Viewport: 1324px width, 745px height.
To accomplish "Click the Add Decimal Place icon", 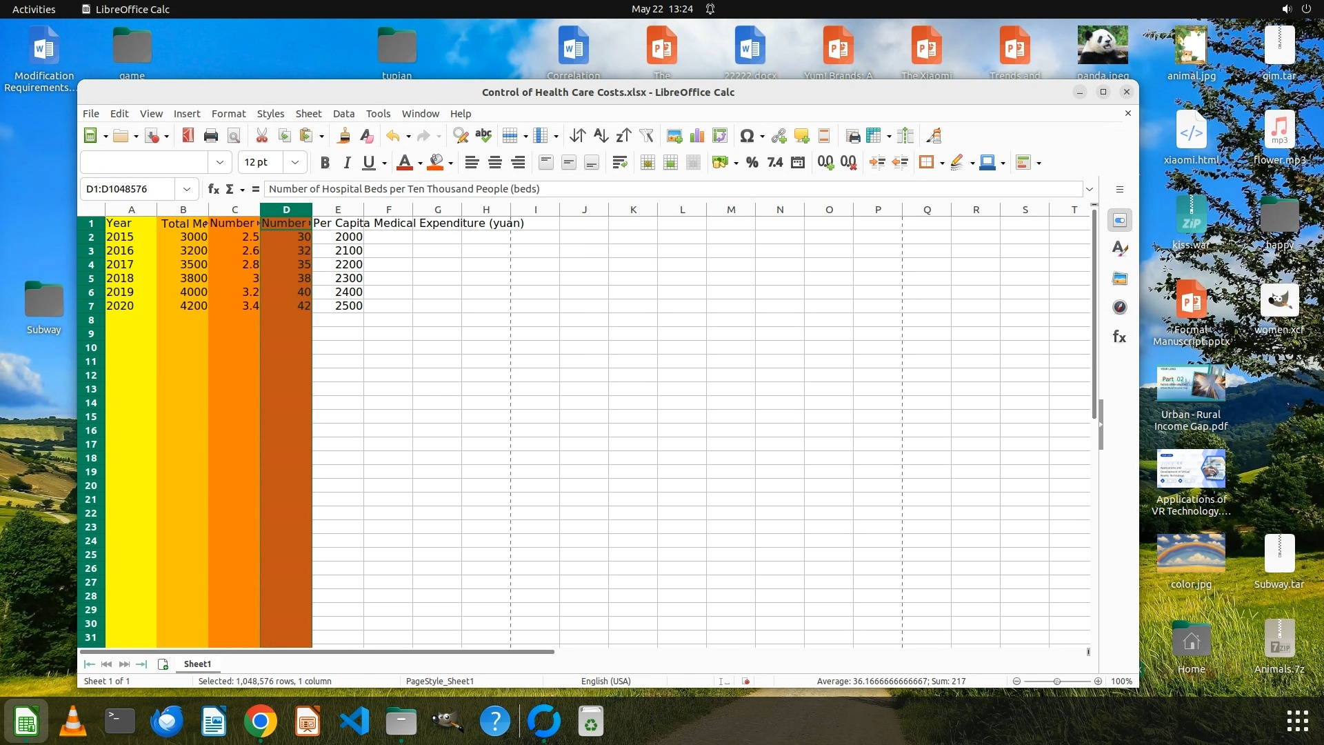I will point(825,163).
